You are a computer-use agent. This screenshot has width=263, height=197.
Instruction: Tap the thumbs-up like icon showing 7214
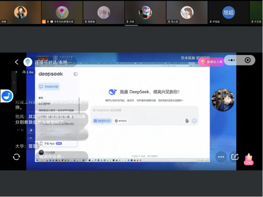(249, 158)
